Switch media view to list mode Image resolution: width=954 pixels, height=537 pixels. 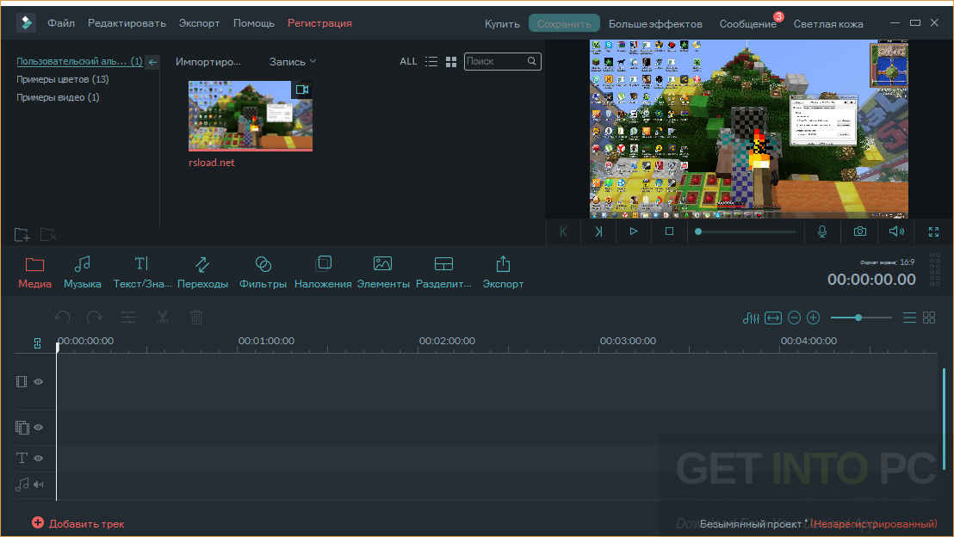click(432, 61)
